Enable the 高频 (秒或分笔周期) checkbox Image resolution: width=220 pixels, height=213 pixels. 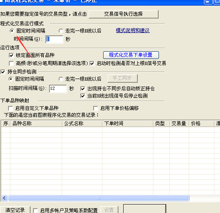tap(11, 63)
